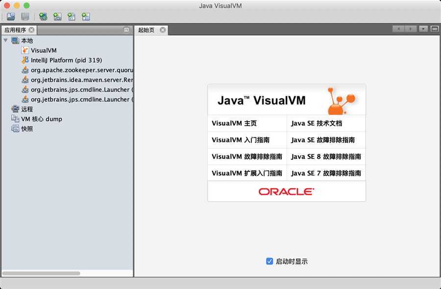
Task: Click the Java icon beside org.jetbrains.idea.maven.server entry
Action: (x=25, y=79)
